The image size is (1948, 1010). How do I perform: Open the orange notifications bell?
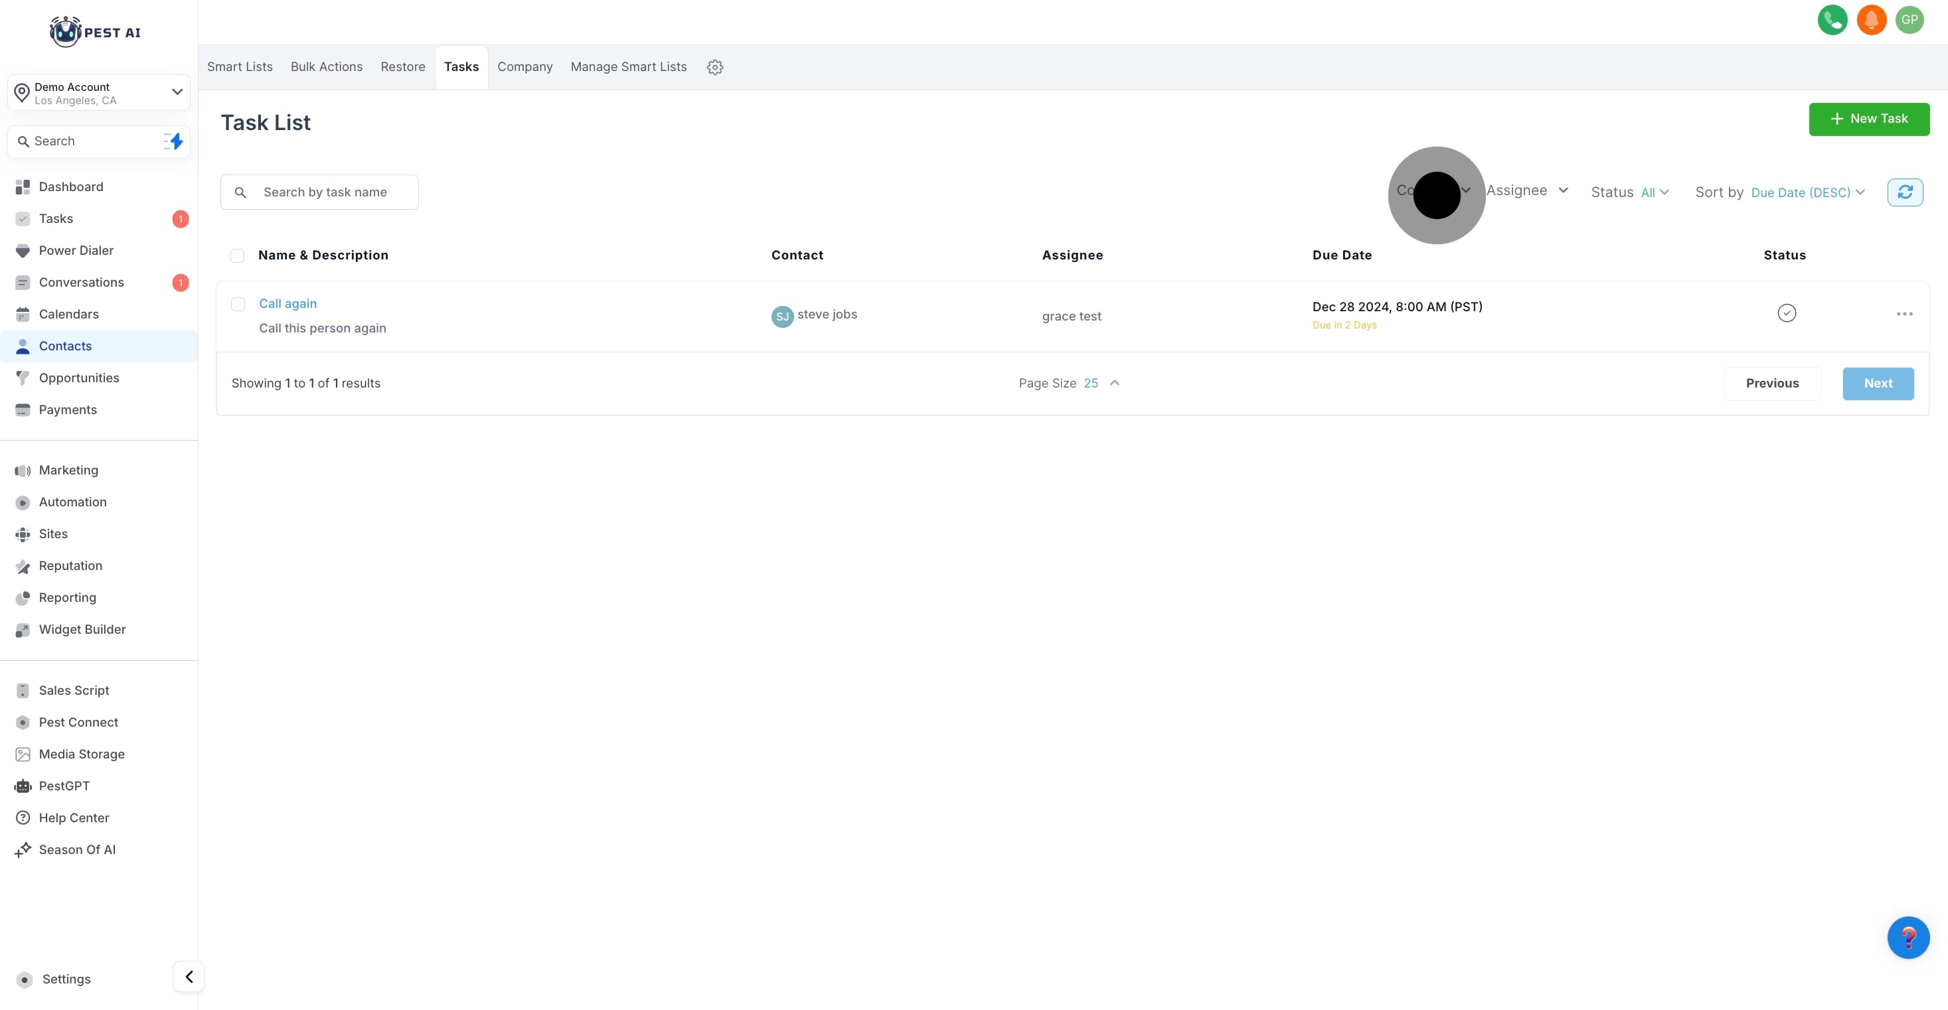click(x=1871, y=21)
